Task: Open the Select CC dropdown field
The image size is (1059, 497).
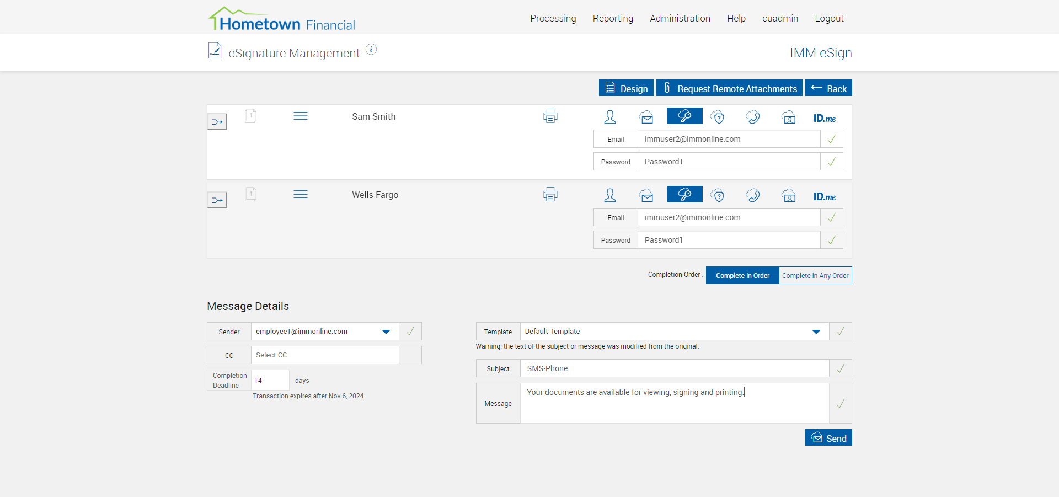Action: [x=325, y=355]
